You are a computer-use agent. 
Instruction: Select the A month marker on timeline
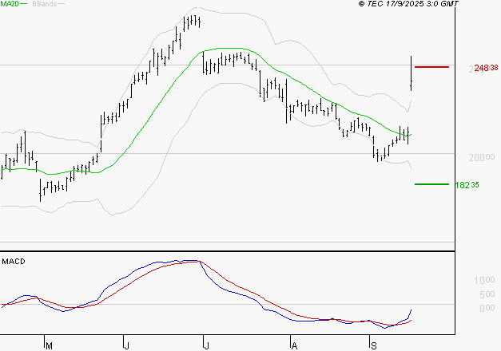coord(294,345)
